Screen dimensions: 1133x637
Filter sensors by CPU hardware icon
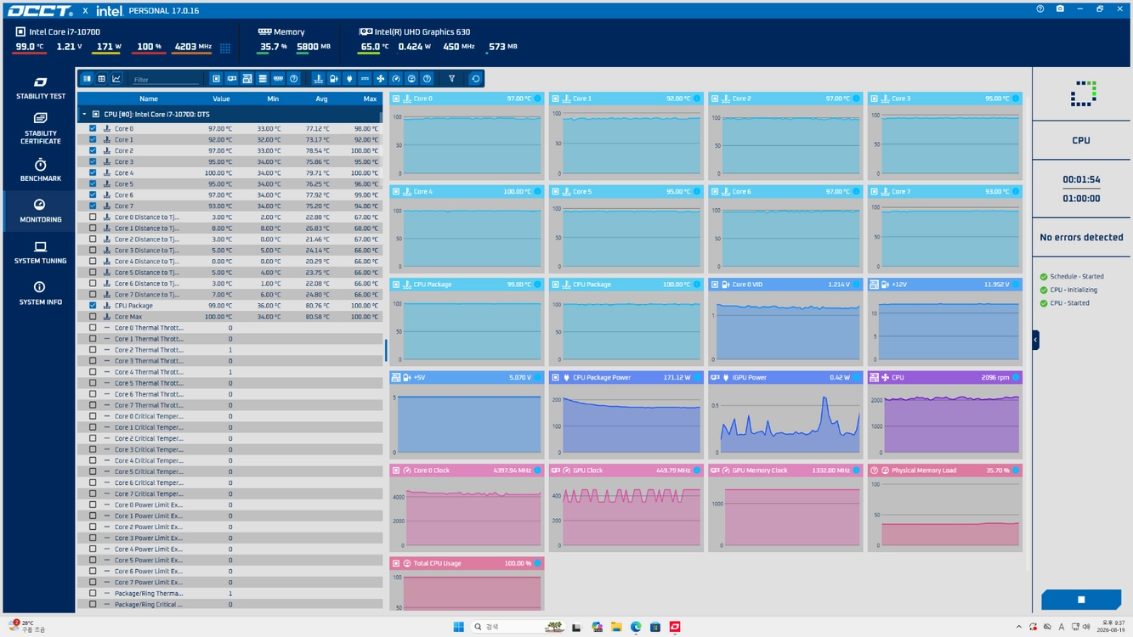pyautogui.click(x=216, y=79)
